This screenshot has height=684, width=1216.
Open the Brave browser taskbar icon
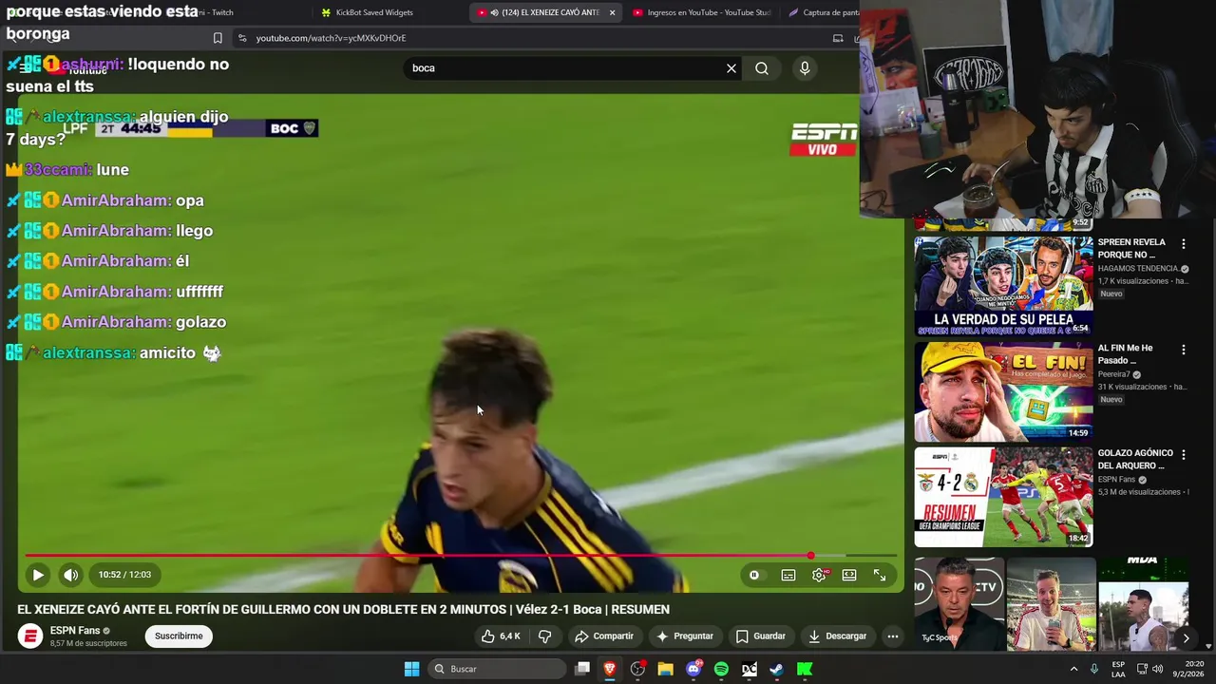click(610, 669)
